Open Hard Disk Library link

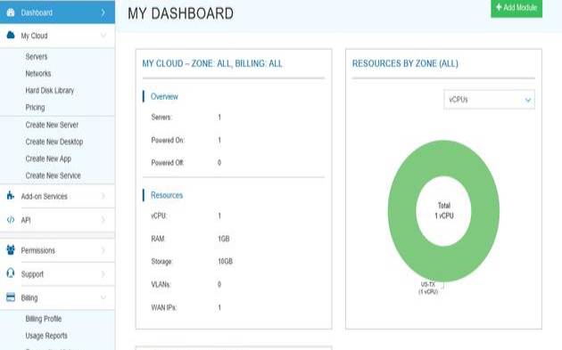tap(49, 90)
